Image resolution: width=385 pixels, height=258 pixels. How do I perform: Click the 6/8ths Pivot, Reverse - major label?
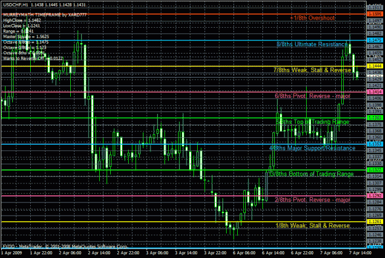click(x=312, y=96)
